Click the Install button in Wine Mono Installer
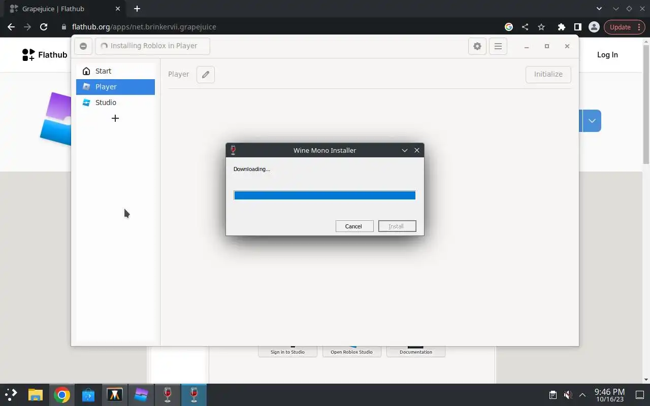This screenshot has width=650, height=406. point(397,226)
